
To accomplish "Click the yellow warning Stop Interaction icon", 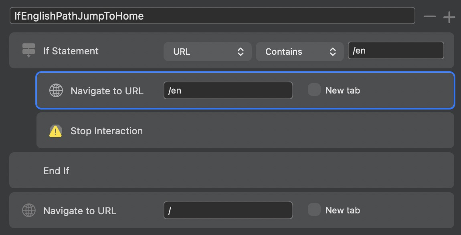I will (x=56, y=131).
